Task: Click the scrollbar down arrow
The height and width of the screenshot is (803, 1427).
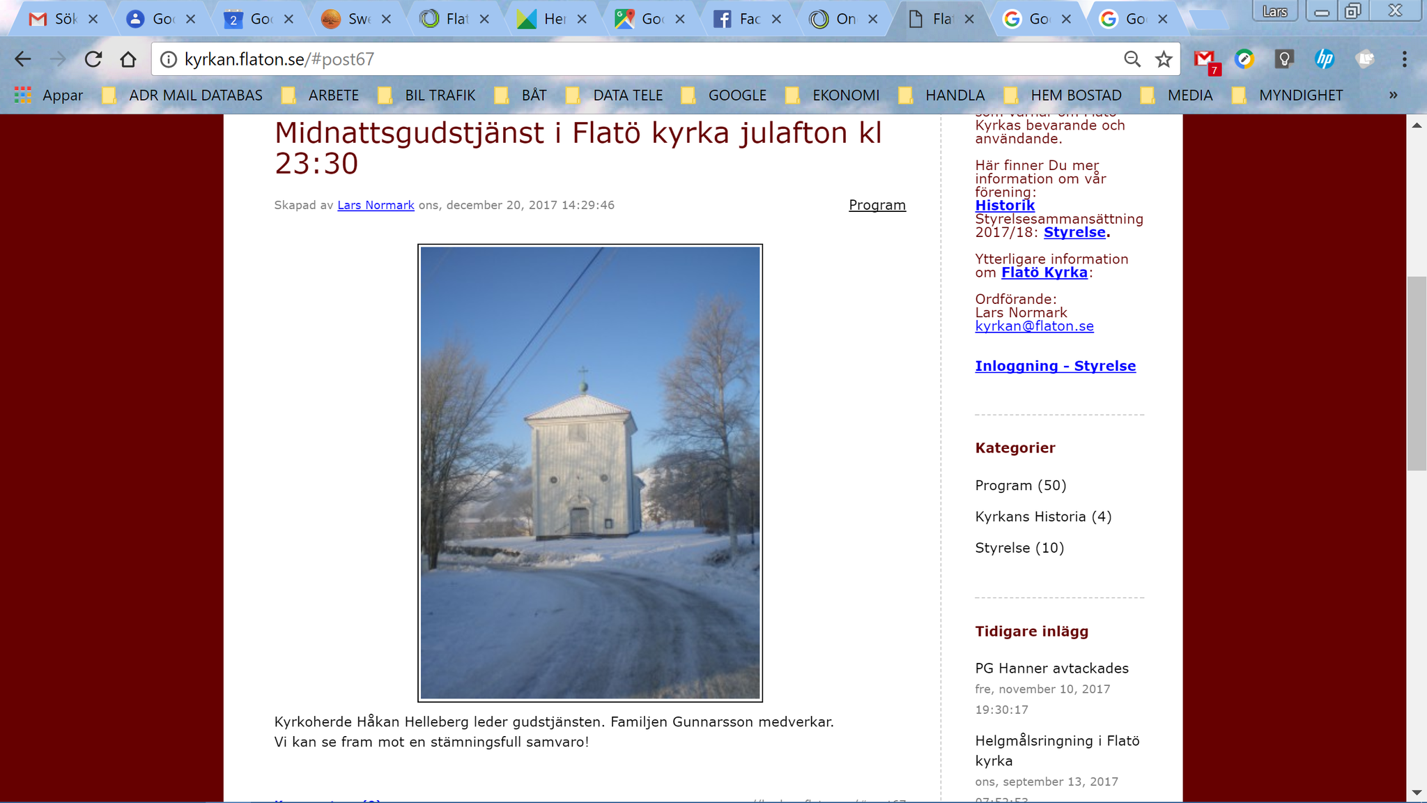Action: [x=1417, y=793]
